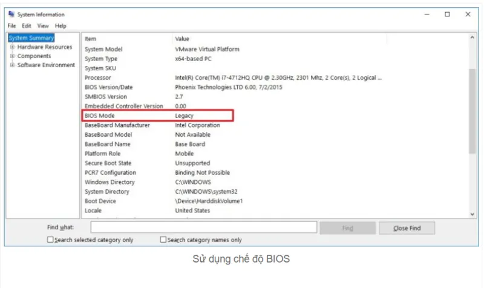Select the BaseBoard Name row
This screenshot has height=288, width=484.
tap(233, 144)
